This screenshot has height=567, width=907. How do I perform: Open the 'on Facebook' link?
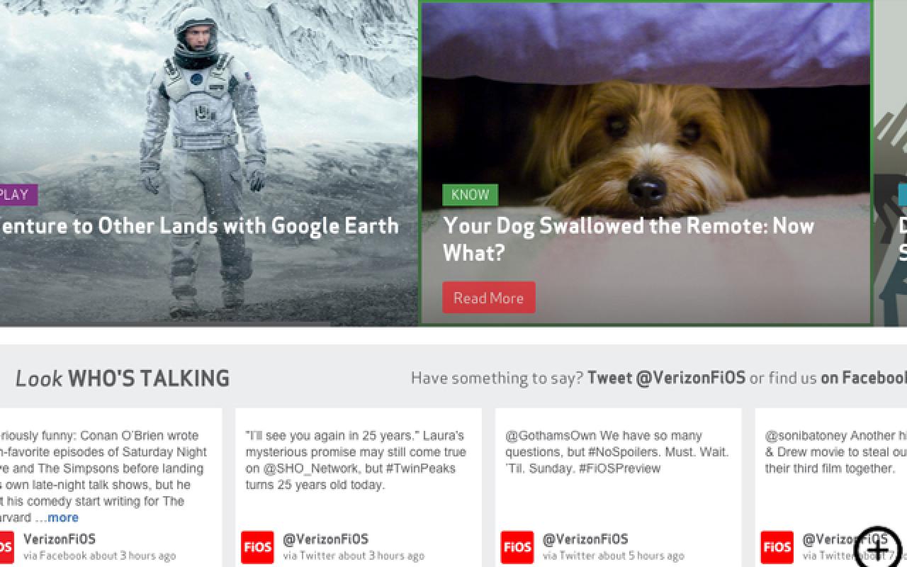coord(864,378)
